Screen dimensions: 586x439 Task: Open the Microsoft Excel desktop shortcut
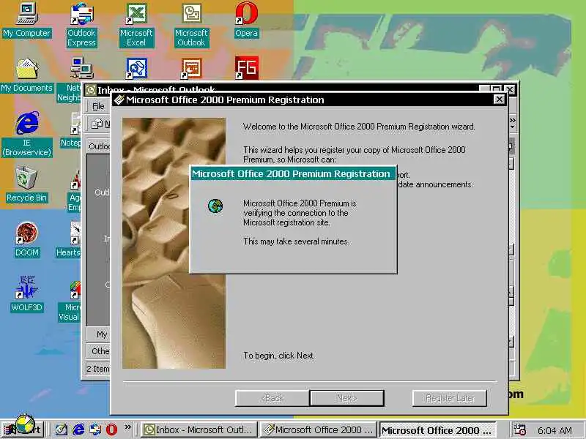coord(136,25)
